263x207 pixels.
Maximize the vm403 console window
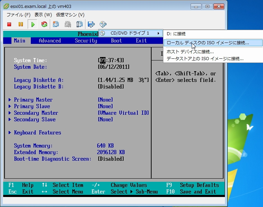[207, 7]
